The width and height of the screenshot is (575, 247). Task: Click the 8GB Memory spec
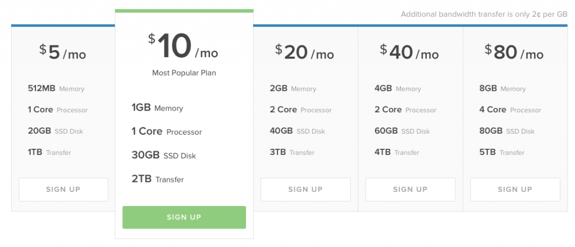click(503, 89)
